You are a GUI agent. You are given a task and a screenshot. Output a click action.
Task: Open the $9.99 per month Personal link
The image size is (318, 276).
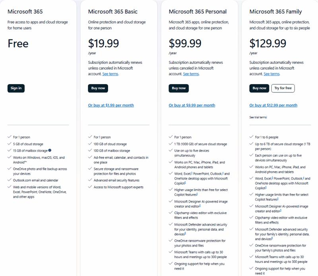point(192,105)
